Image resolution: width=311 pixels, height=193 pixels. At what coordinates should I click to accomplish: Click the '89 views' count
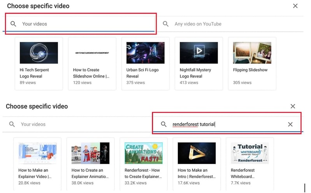[28, 83]
